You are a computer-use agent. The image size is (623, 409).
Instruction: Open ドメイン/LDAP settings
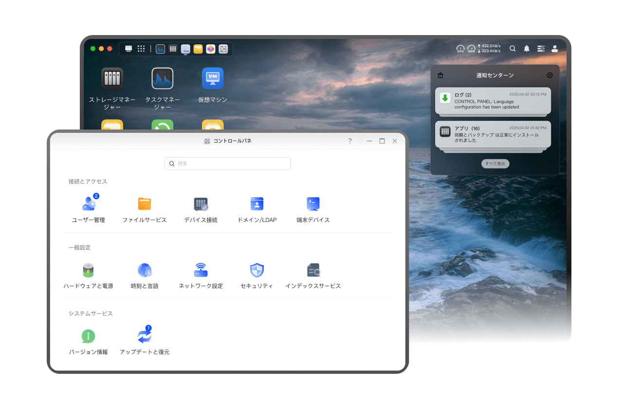[257, 204]
